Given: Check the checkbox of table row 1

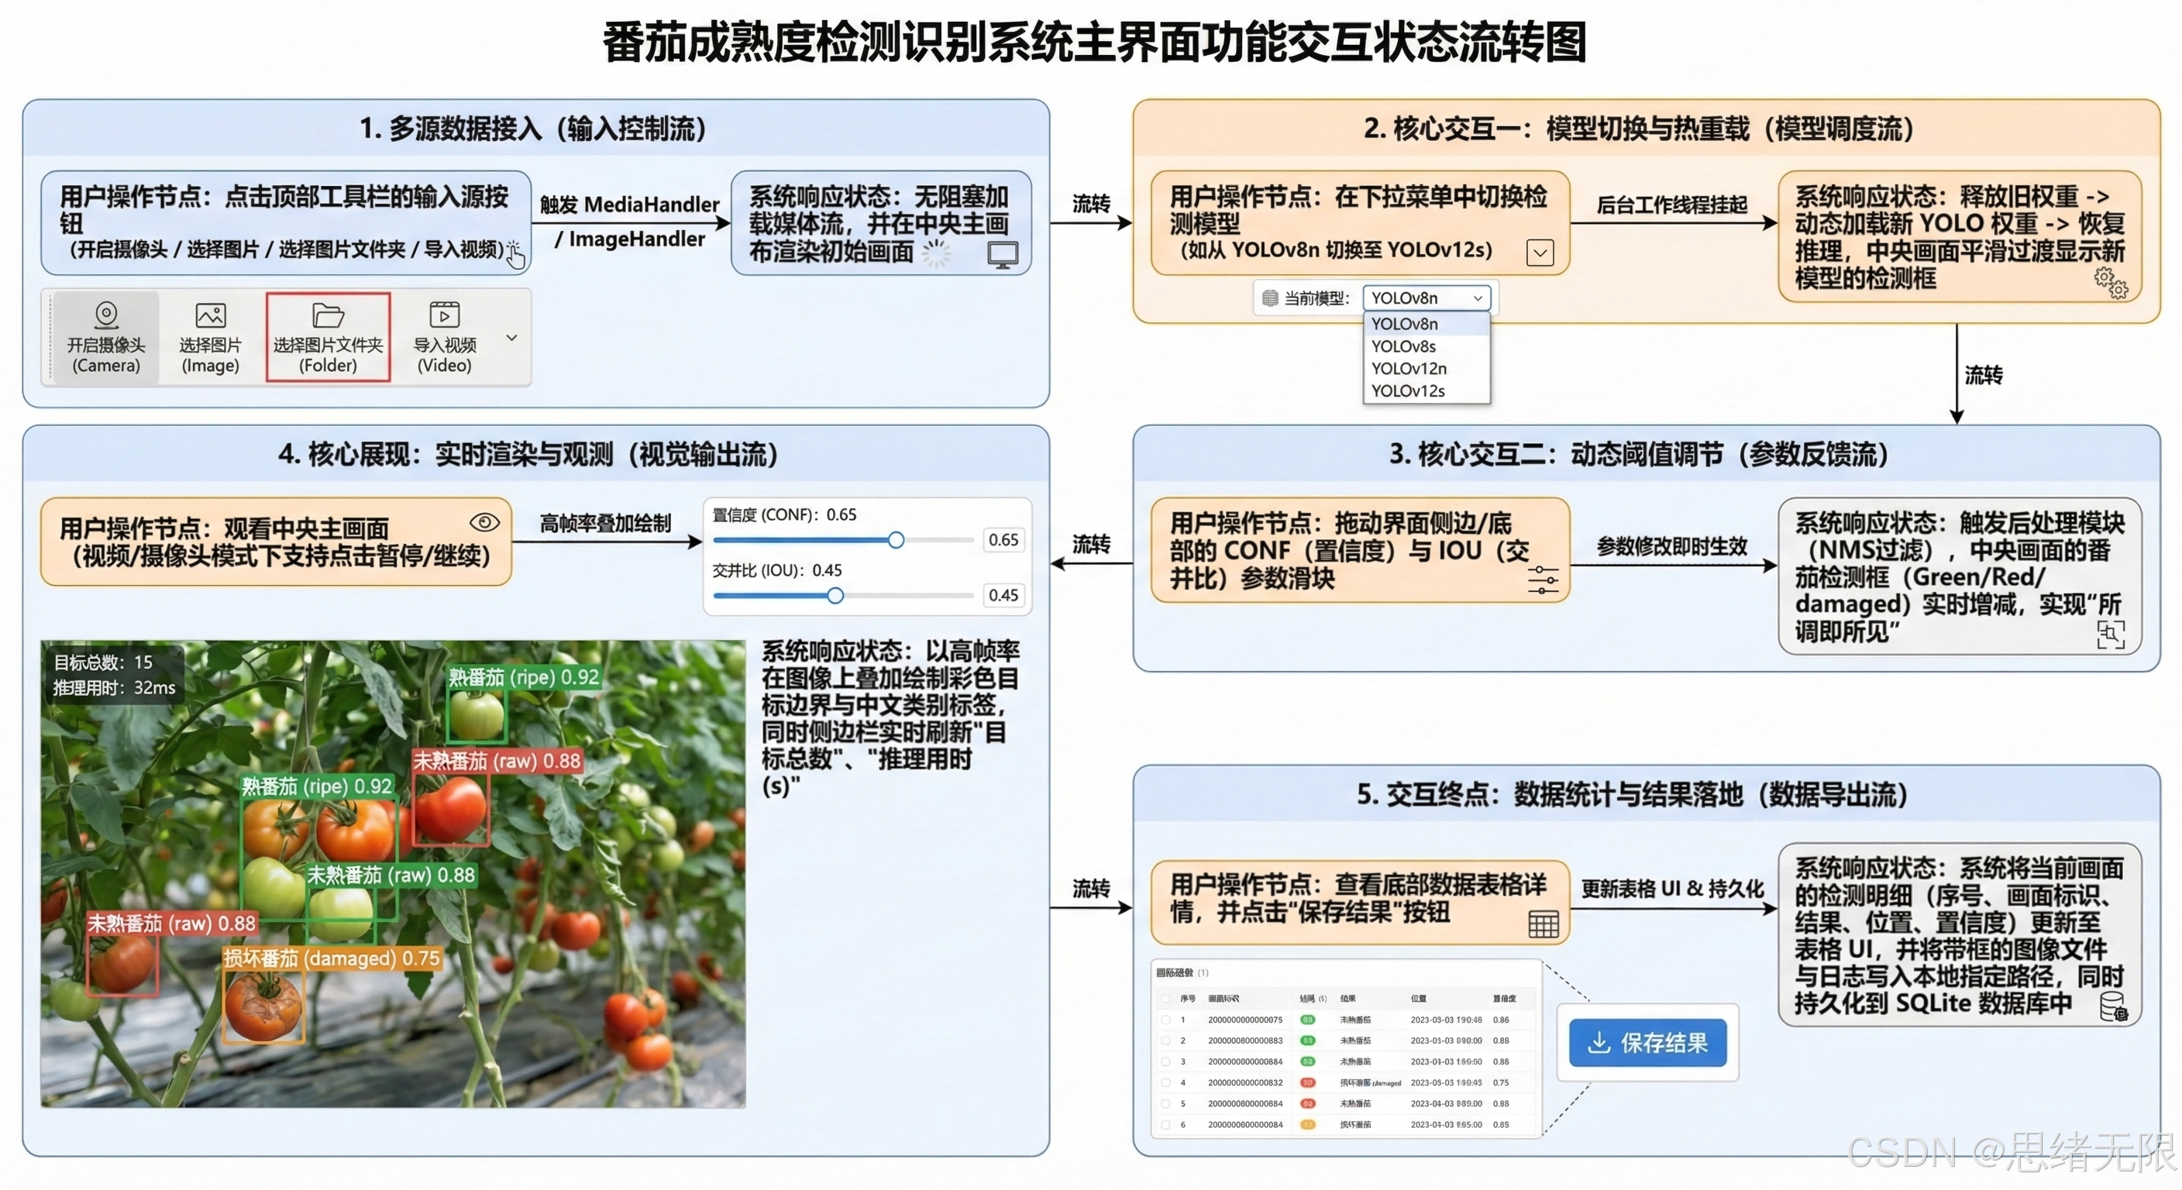Looking at the screenshot, I should point(1167,1019).
